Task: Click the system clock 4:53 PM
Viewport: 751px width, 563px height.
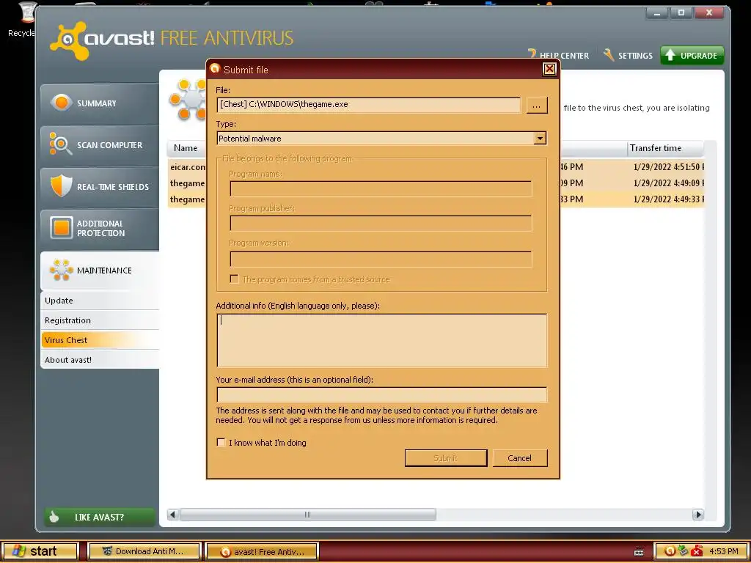Action: pyautogui.click(x=724, y=551)
